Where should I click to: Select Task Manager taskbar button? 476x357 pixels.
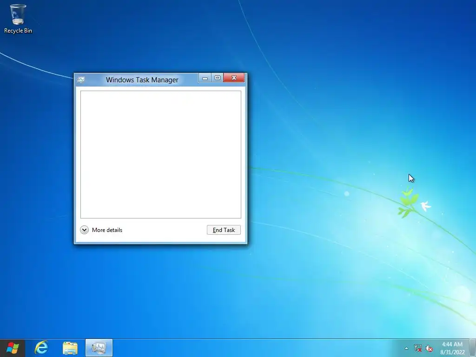click(99, 348)
